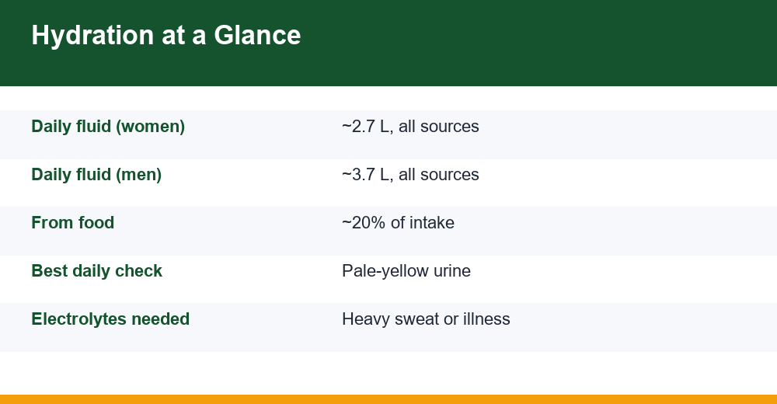Screen dimensions: 777x404
Task: Click the 'Heavy sweat or illness' text
Action: pos(426,319)
